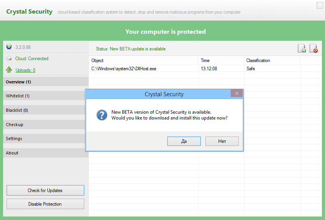Close the Crystal Security update dialog
The width and height of the screenshot is (325, 220).
coord(236,94)
